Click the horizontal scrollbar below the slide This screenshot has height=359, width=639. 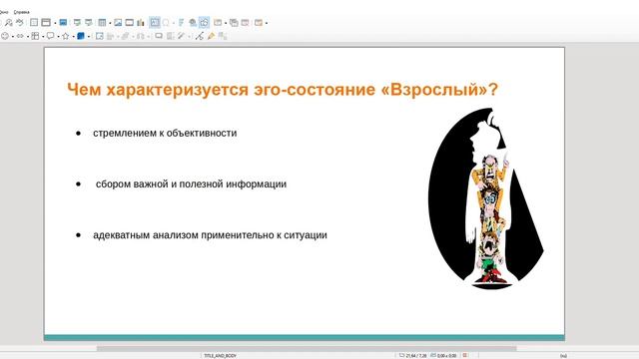(307, 348)
